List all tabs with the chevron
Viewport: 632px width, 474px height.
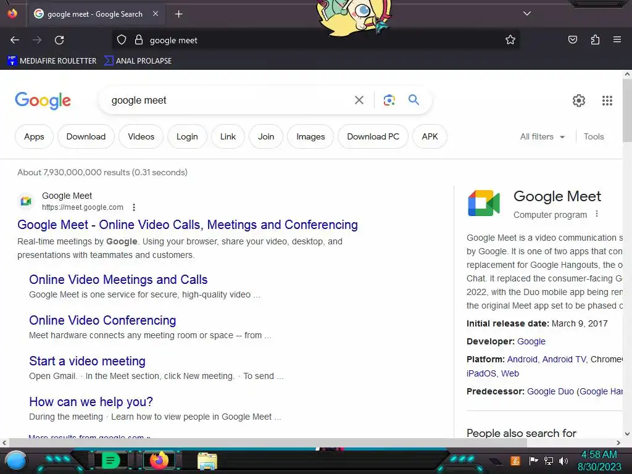tap(527, 14)
